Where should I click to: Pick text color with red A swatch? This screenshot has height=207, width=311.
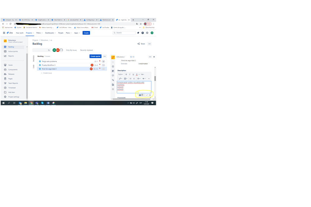pos(137,75)
